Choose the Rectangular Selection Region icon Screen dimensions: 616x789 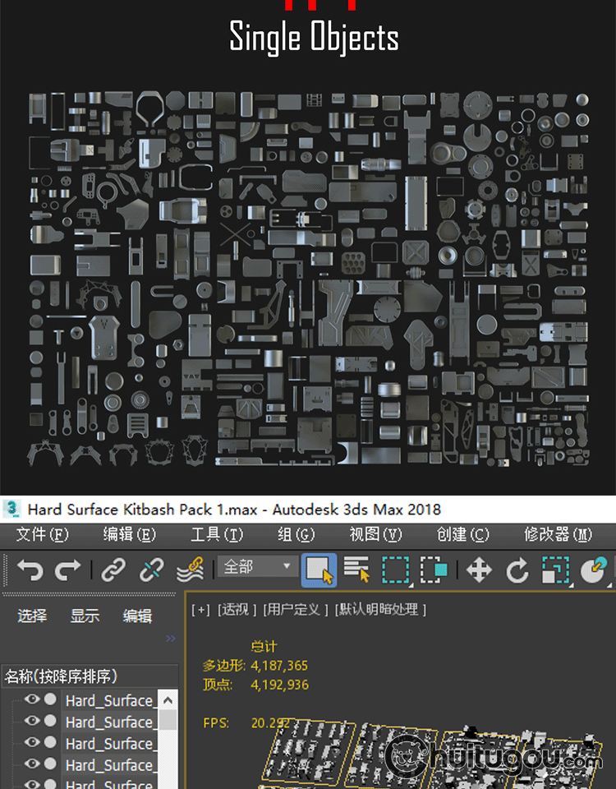(396, 570)
